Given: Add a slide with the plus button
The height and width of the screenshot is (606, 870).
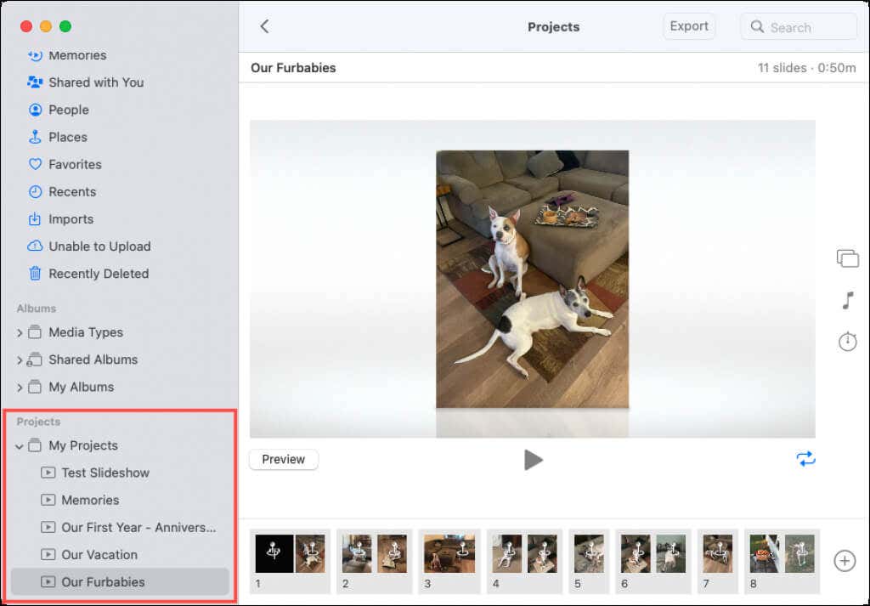Looking at the screenshot, I should coord(845,560).
